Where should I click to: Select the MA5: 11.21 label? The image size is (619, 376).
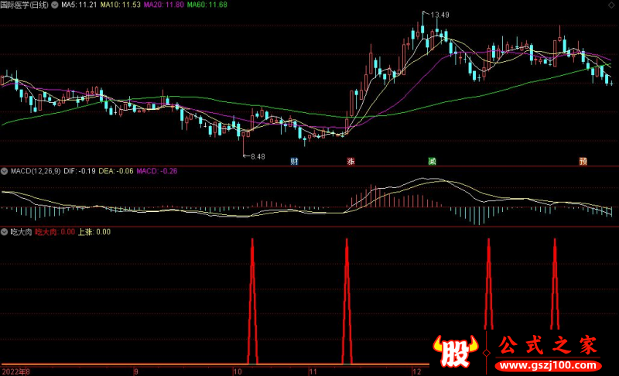coord(79,5)
